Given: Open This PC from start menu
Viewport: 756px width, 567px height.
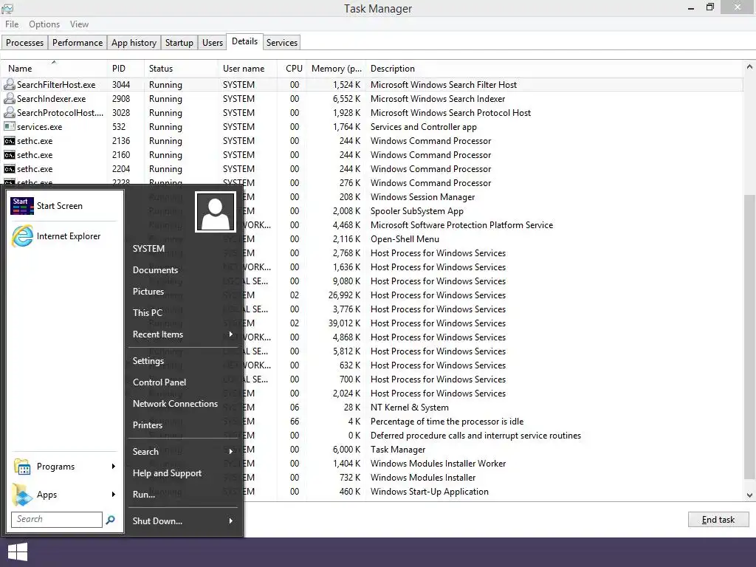Looking at the screenshot, I should (148, 312).
